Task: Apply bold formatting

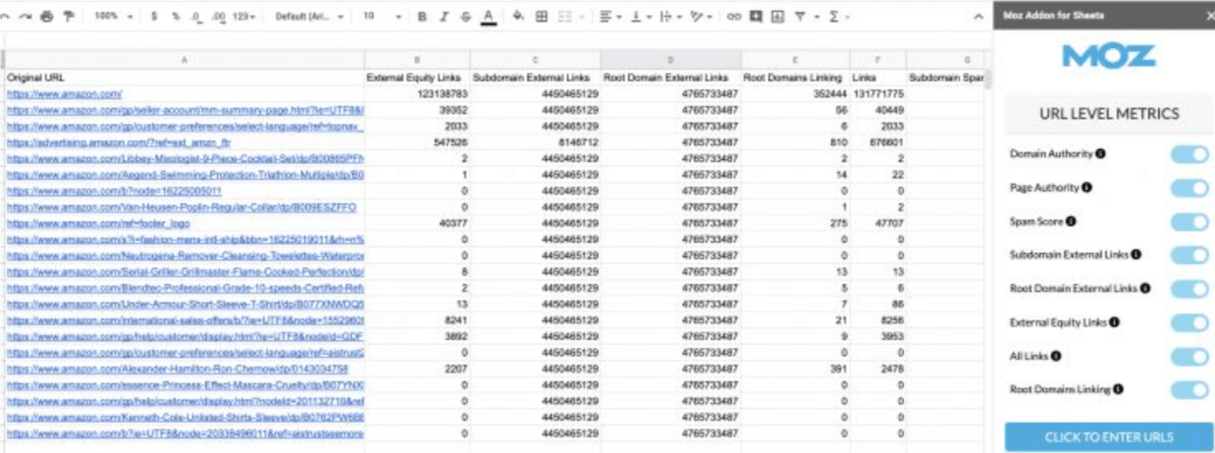Action: (422, 17)
